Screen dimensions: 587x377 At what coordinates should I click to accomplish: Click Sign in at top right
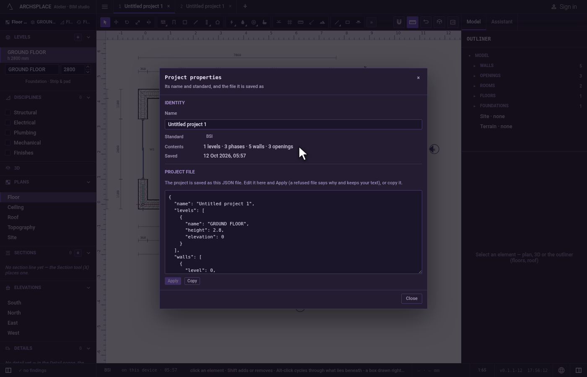[x=564, y=7]
